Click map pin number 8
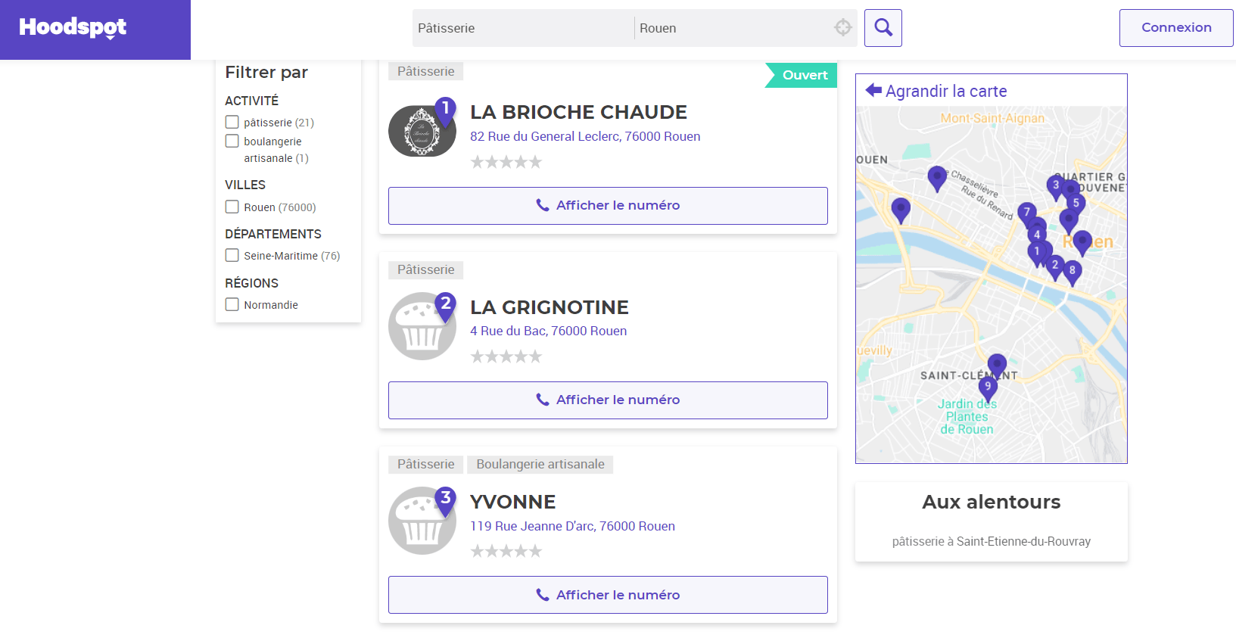This screenshot has width=1236, height=641. click(1072, 270)
